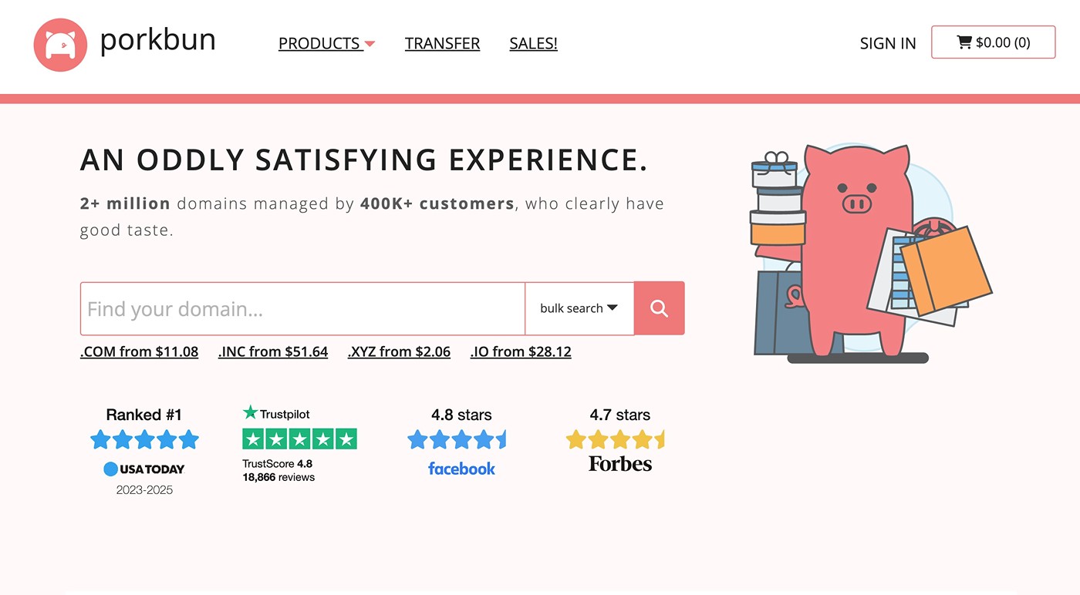Click the yellow Forbes star rating
This screenshot has height=595, width=1080.
[x=615, y=440]
